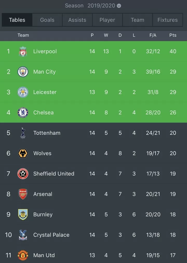Open the Fixtures tab
This screenshot has height=263, width=187.
pos(168,20)
